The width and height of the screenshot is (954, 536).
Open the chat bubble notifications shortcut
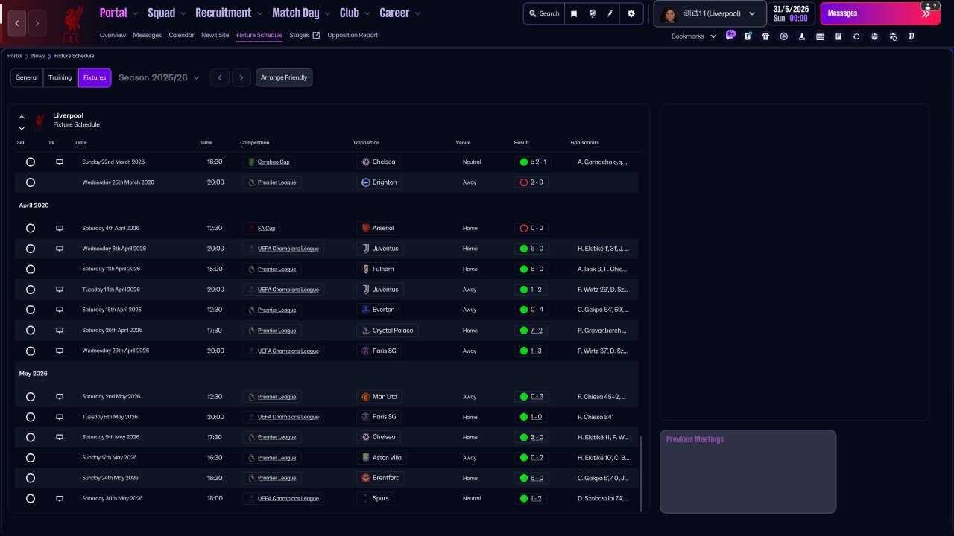point(730,35)
